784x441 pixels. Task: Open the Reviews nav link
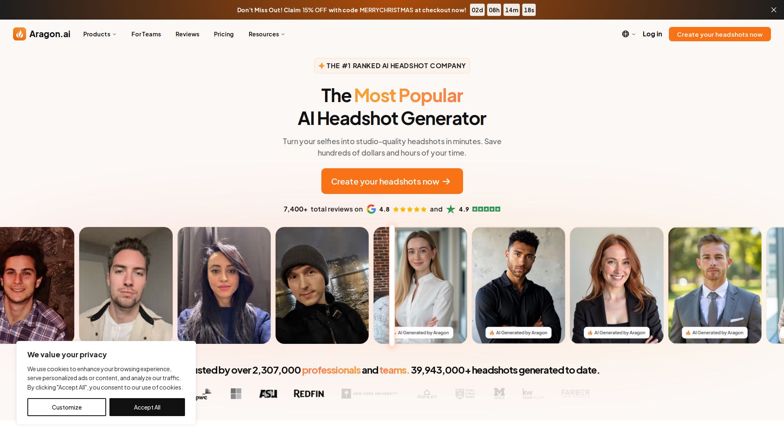click(187, 34)
